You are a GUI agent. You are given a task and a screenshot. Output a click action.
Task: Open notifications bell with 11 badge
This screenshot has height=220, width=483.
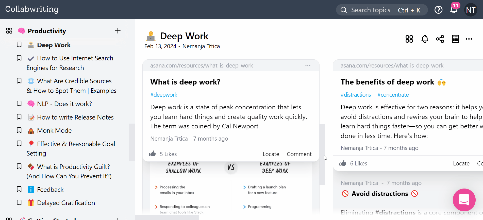tap(454, 10)
